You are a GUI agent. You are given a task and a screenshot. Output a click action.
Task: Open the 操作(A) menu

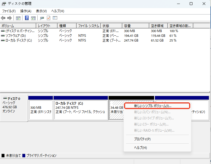(x=26, y=11)
